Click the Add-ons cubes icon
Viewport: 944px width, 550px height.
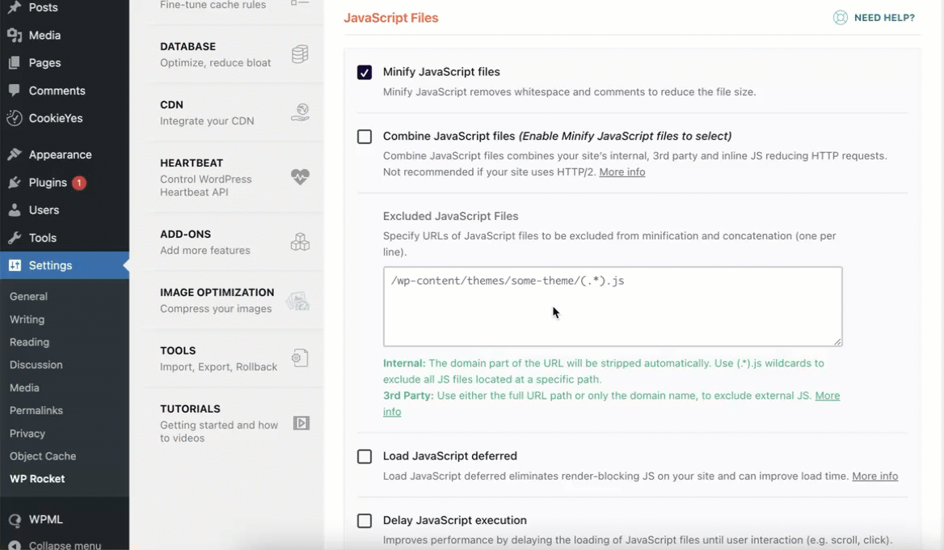pyautogui.click(x=300, y=242)
